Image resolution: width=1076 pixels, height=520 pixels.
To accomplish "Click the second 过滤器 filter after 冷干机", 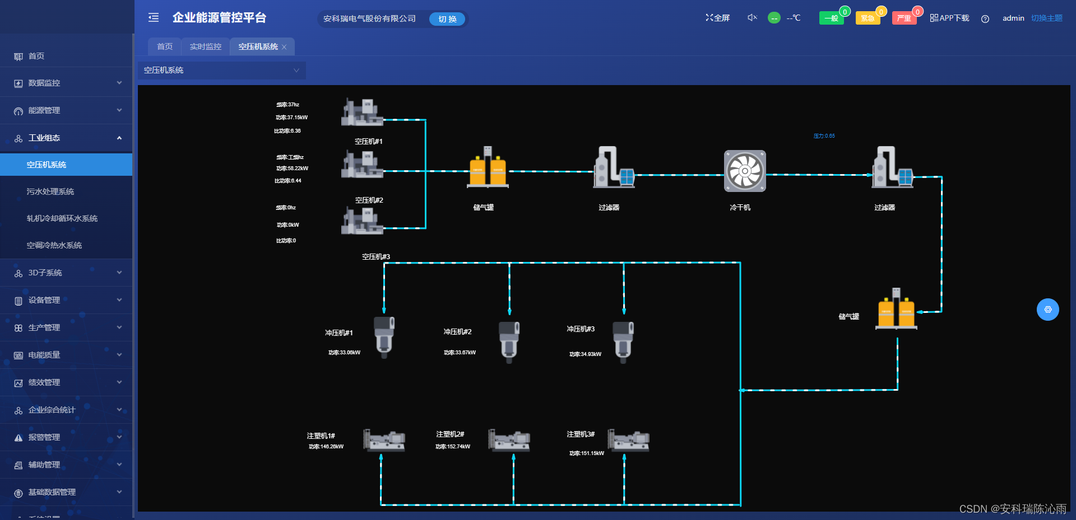I will pos(892,167).
